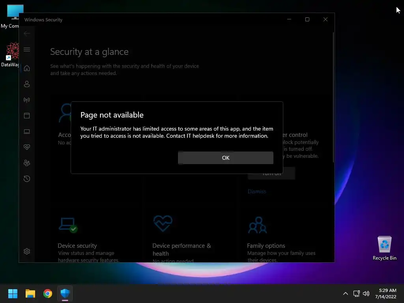Click the Device performance & health heart card icon
Image resolution: width=404 pixels, height=303 pixels.
(163, 223)
